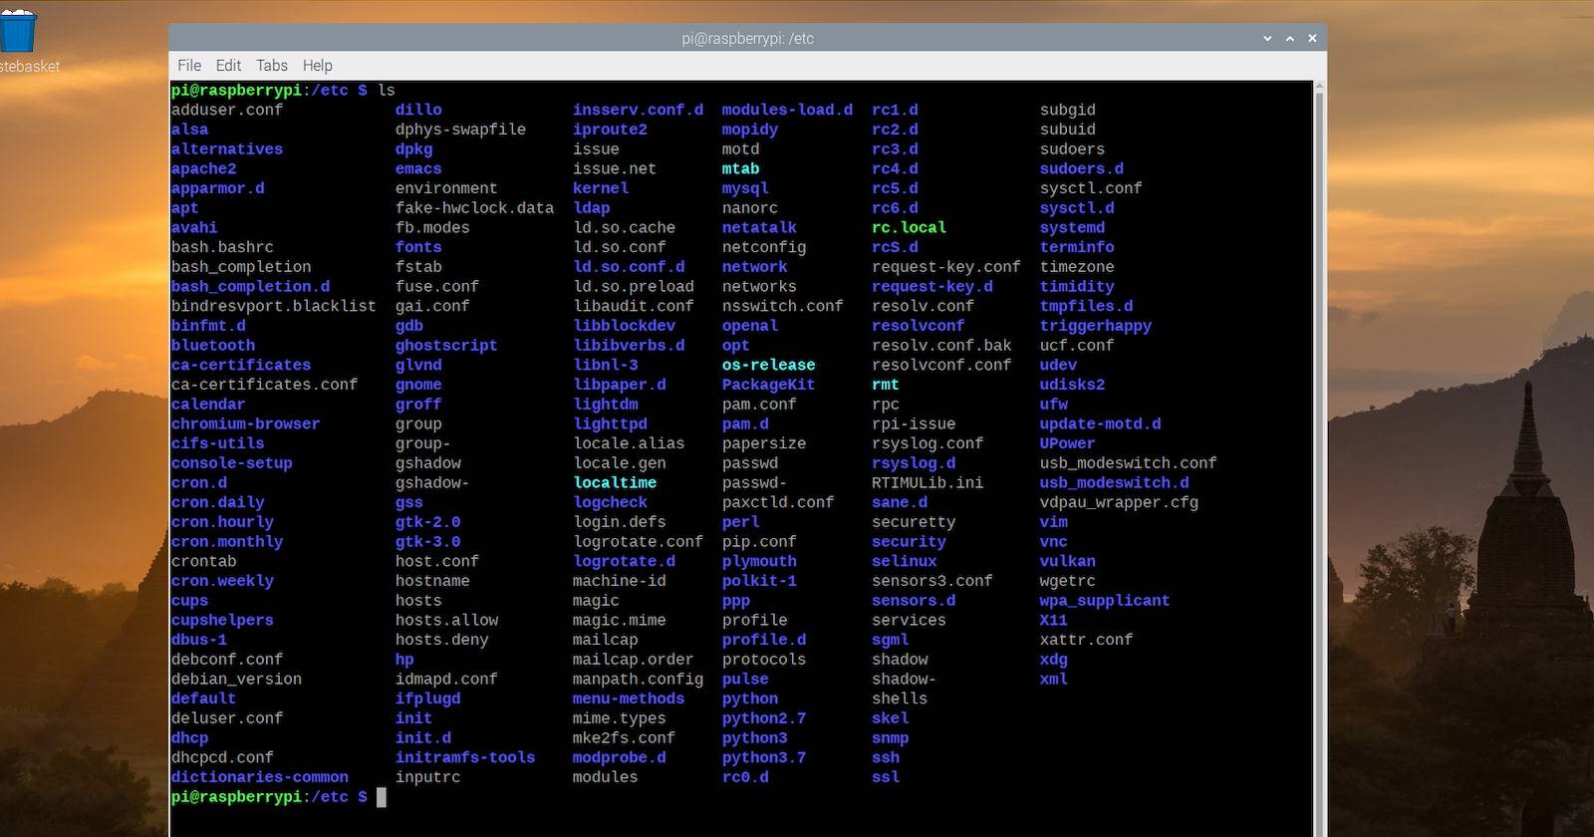
Task: Click the fake-hwclock.data file entry
Action: (x=474, y=208)
